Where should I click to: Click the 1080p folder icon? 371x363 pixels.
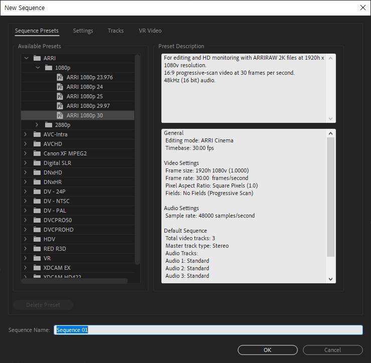pyautogui.click(x=49, y=68)
